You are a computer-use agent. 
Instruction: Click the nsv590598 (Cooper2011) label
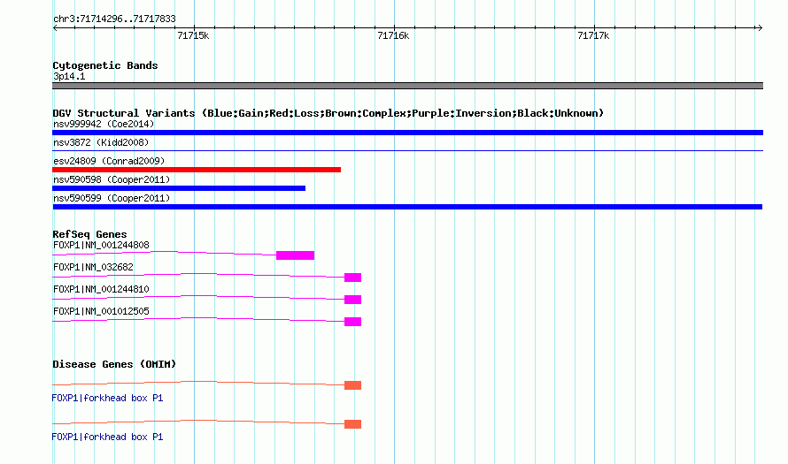[112, 179]
